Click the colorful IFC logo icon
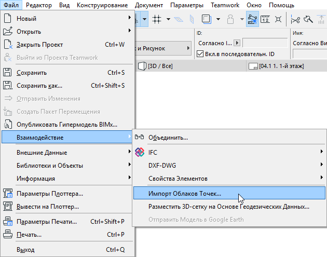This screenshot has height=257, width=327. (140, 152)
